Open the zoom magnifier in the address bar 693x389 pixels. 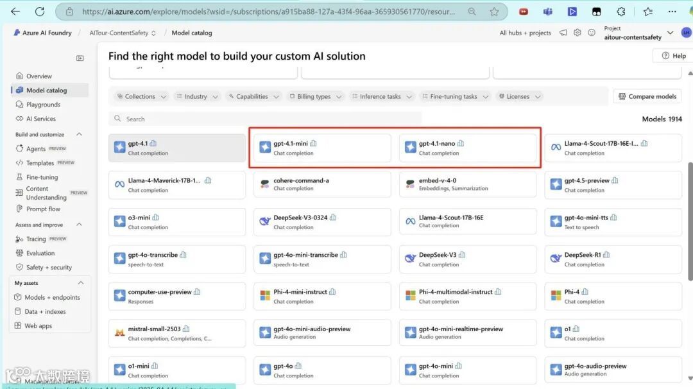pyautogui.click(x=472, y=12)
